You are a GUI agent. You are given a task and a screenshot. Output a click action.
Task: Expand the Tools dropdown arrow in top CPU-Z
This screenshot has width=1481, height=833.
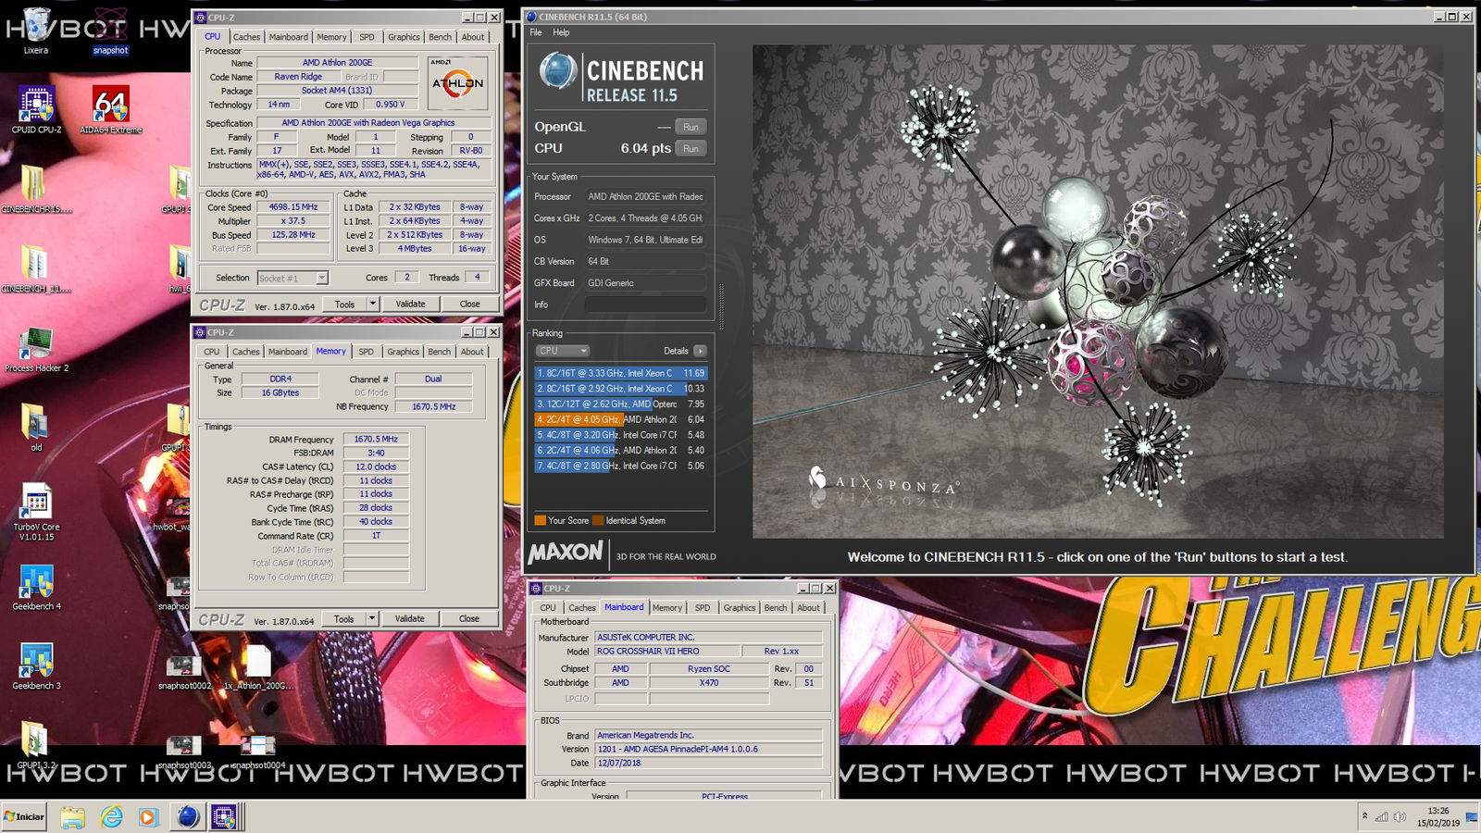tap(373, 304)
